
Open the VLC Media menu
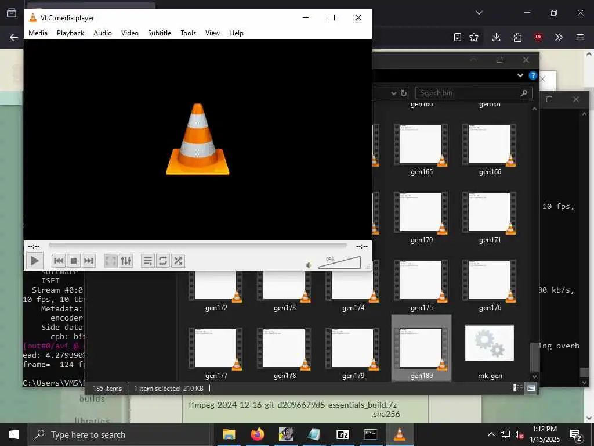click(38, 33)
